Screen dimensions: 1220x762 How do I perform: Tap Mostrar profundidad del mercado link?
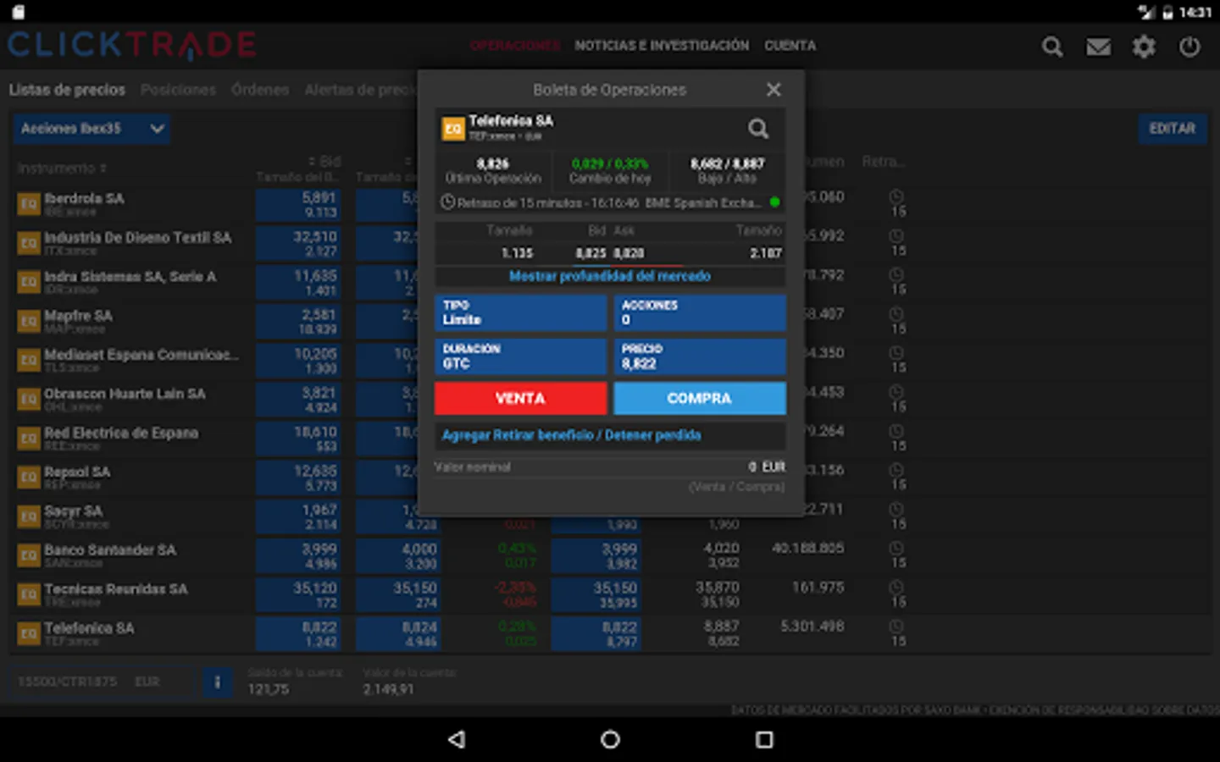pyautogui.click(x=610, y=276)
